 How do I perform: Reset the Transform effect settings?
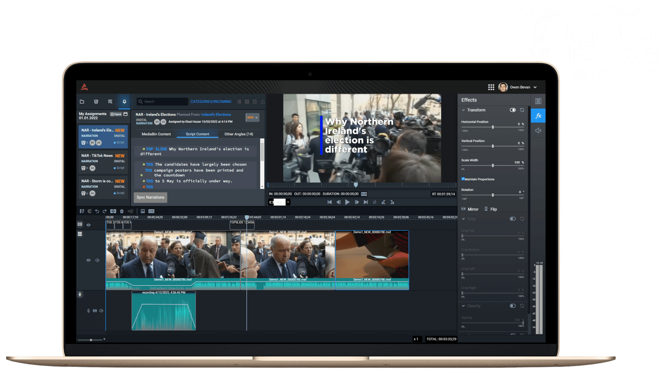pos(522,110)
